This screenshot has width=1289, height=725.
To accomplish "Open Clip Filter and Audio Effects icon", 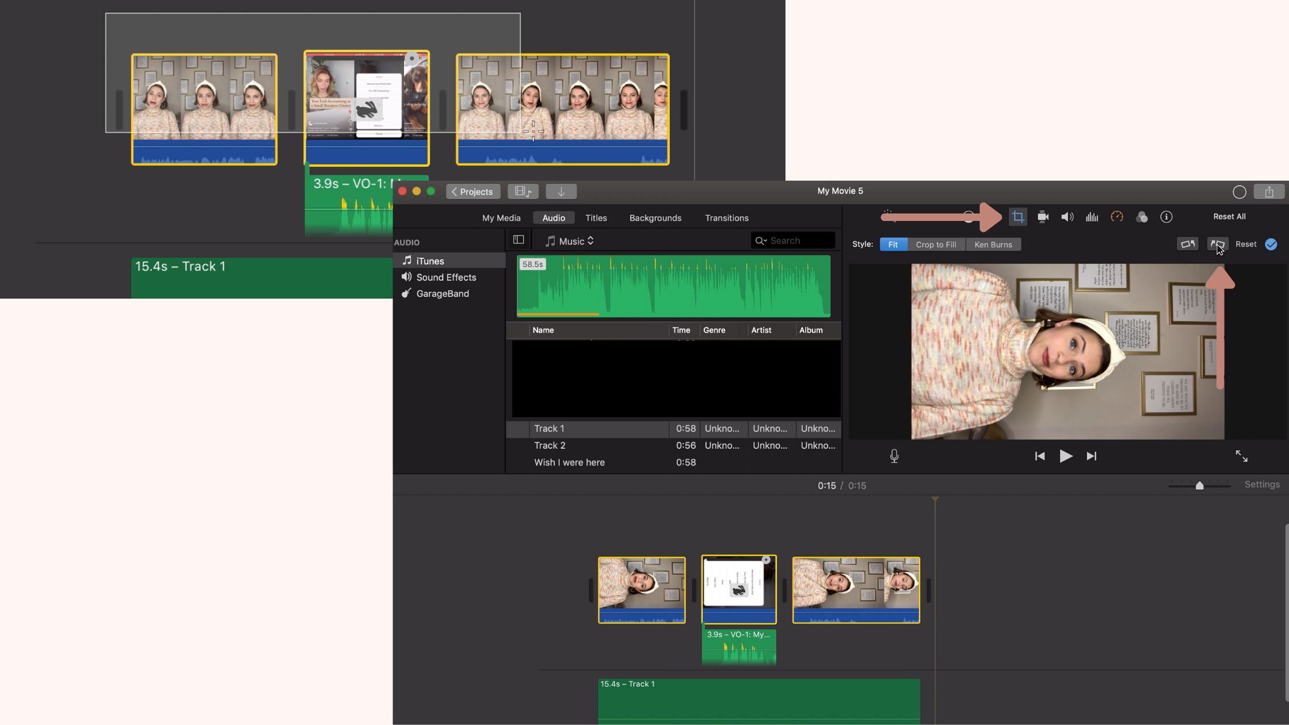I will coord(1142,217).
